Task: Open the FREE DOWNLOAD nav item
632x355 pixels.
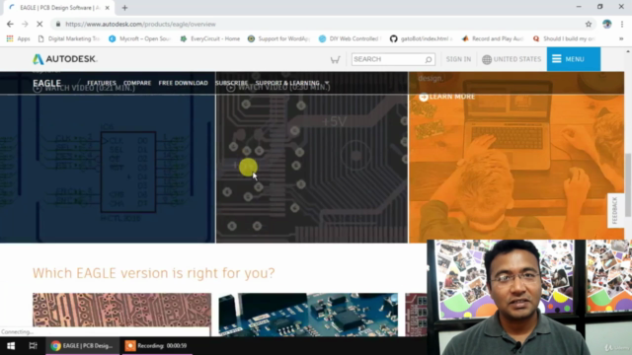Action: click(x=184, y=83)
